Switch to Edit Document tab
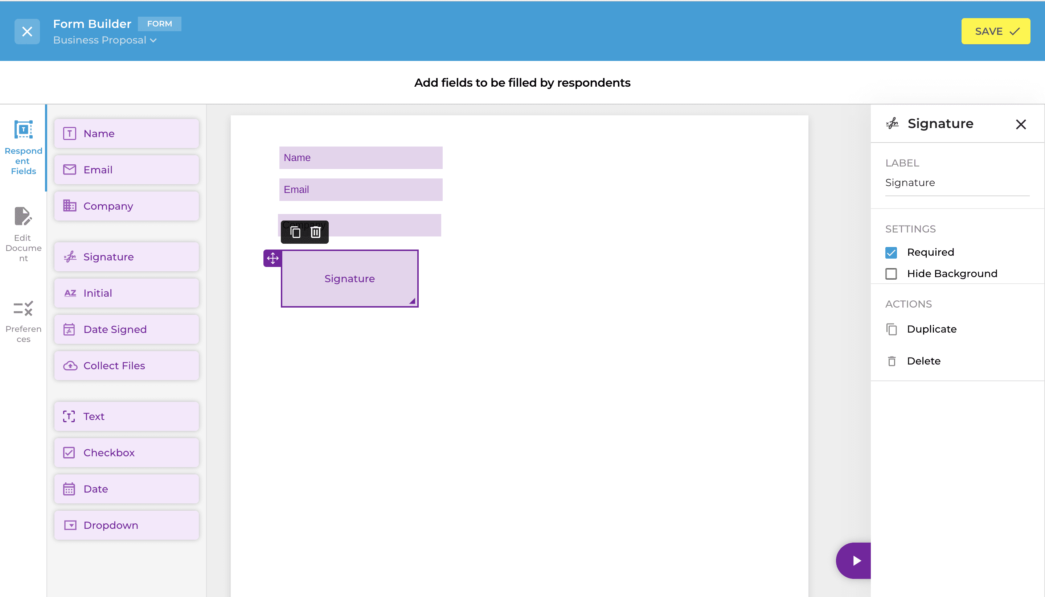The image size is (1045, 597). click(x=23, y=235)
